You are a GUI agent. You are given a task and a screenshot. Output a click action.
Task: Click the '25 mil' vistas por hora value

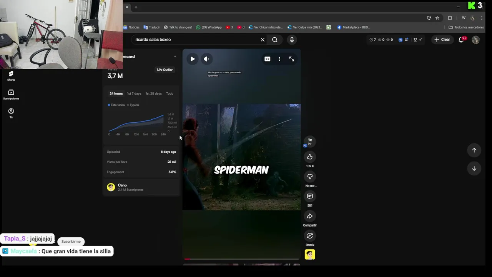(172, 162)
